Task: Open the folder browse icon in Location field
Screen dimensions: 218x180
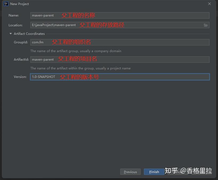Action: coord(206,25)
